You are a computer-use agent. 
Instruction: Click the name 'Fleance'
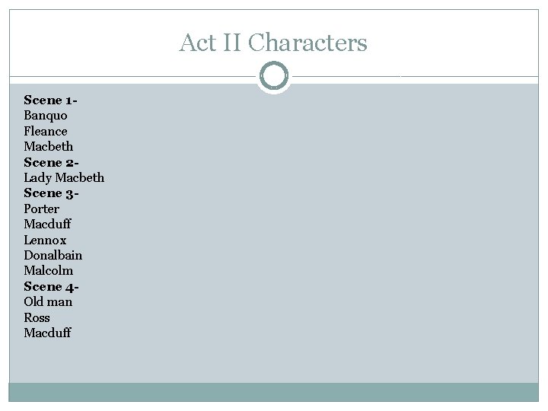46,131
